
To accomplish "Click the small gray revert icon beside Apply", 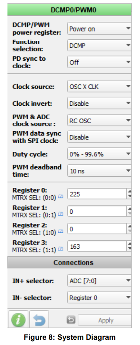I will click(x=71, y=320).
